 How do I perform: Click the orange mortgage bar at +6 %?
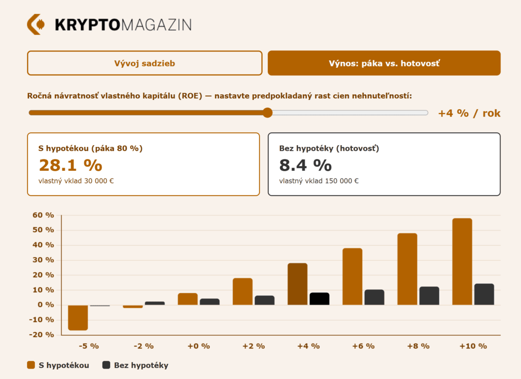(352, 276)
